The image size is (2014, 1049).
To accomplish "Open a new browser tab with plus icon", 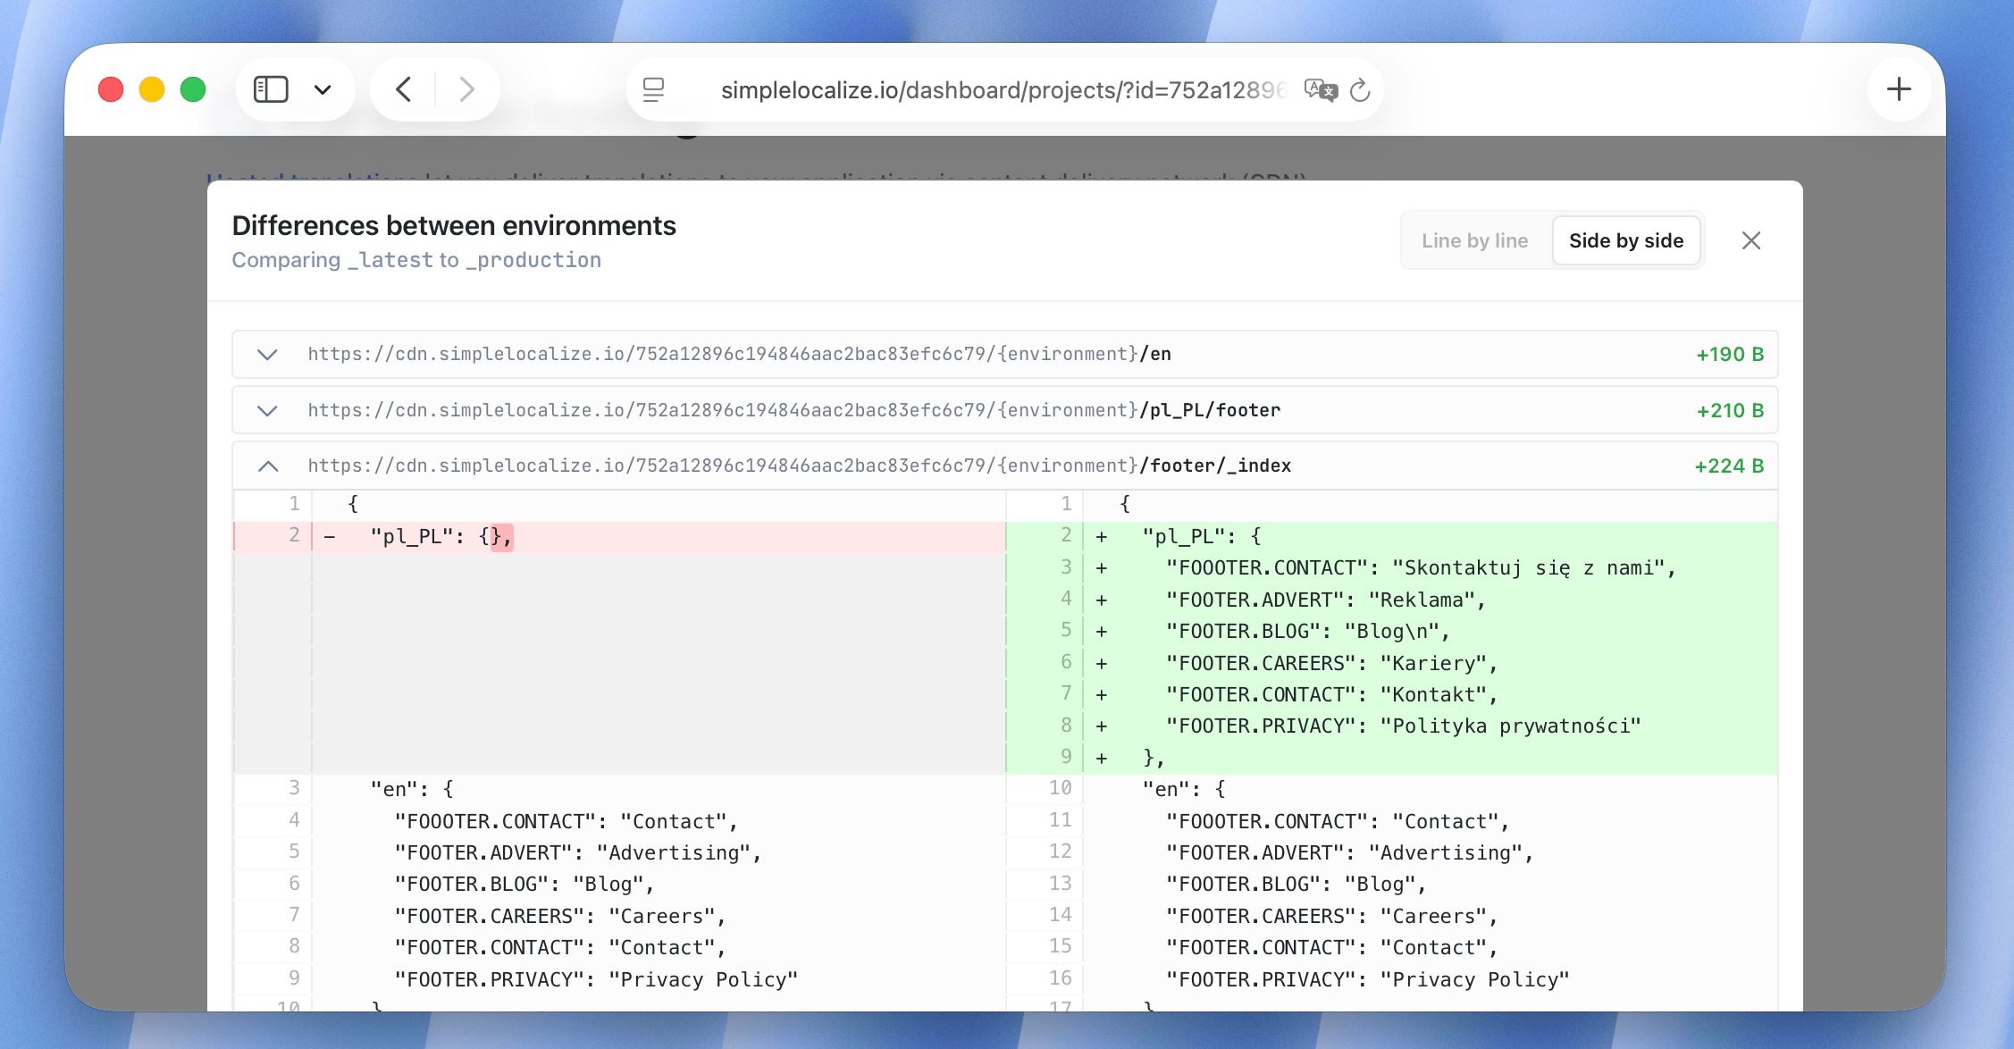I will 1899,88.
